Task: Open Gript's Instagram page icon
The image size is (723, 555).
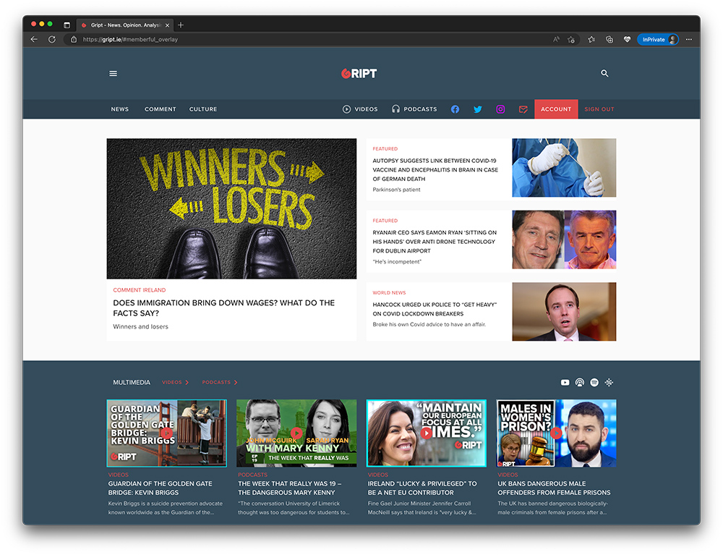Action: click(x=500, y=109)
